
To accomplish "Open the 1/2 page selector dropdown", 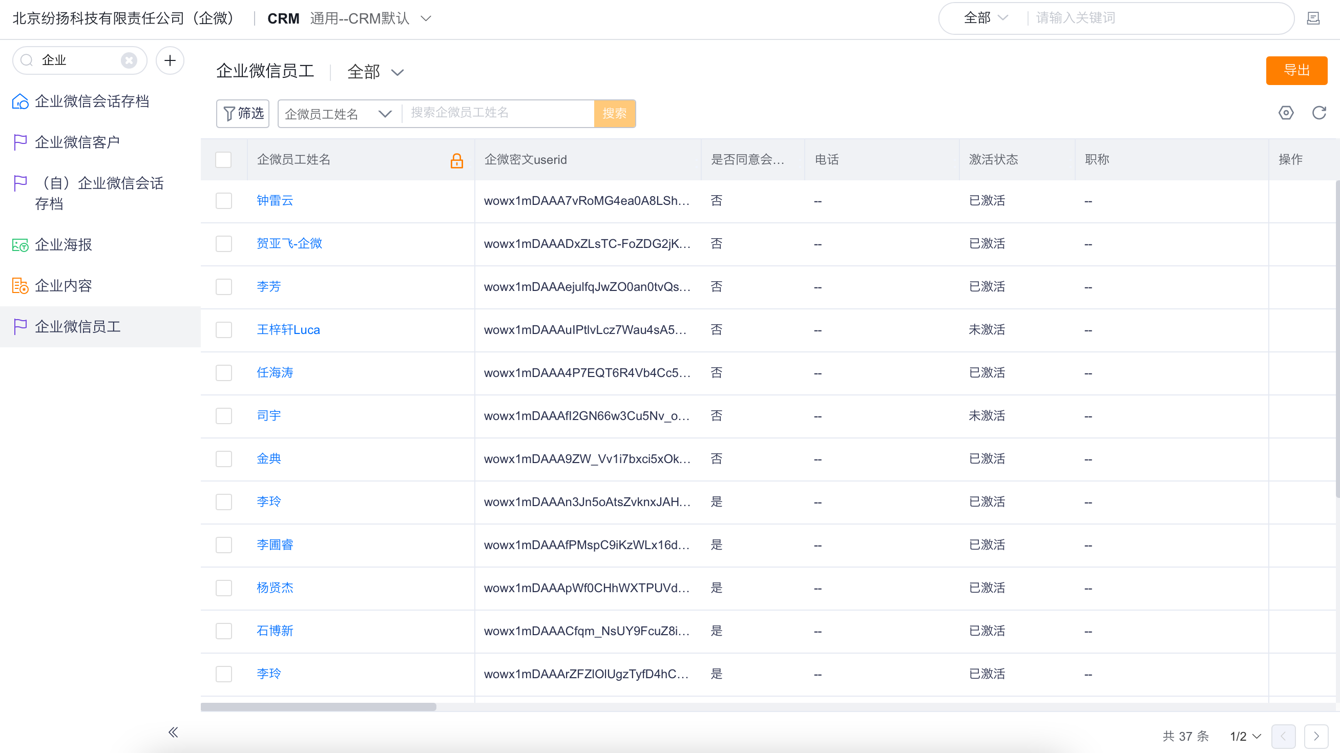I will 1245,737.
